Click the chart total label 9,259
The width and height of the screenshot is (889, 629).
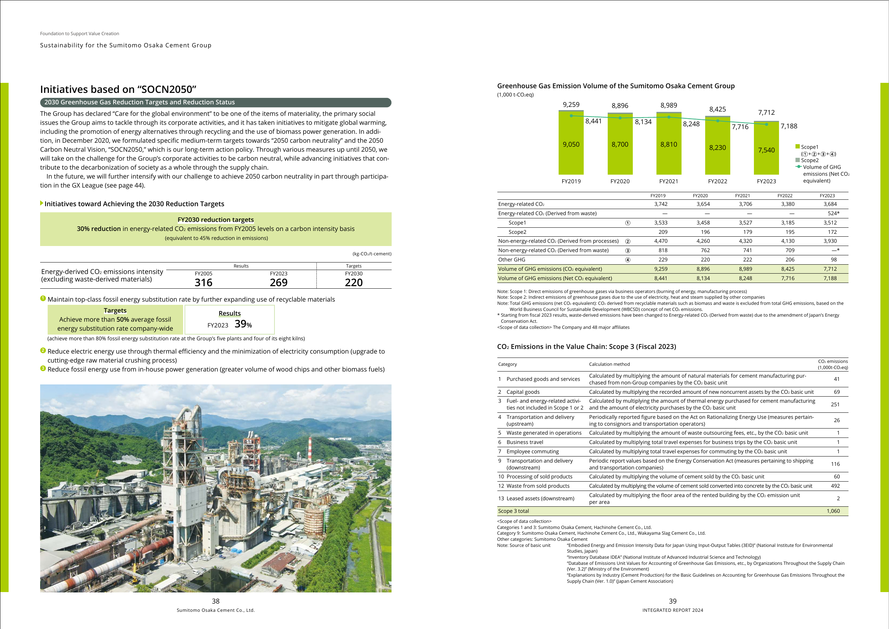point(571,105)
